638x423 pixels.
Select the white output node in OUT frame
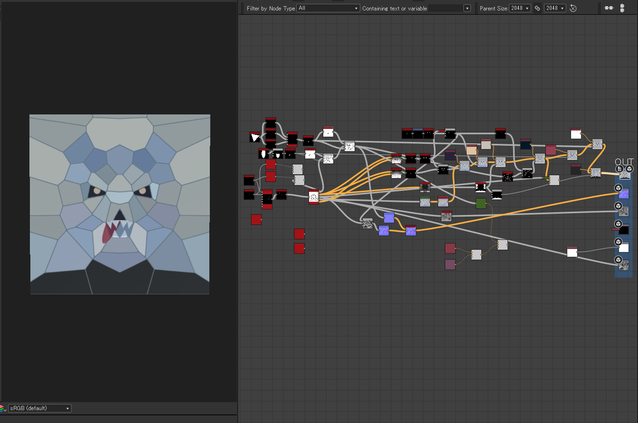(x=624, y=248)
